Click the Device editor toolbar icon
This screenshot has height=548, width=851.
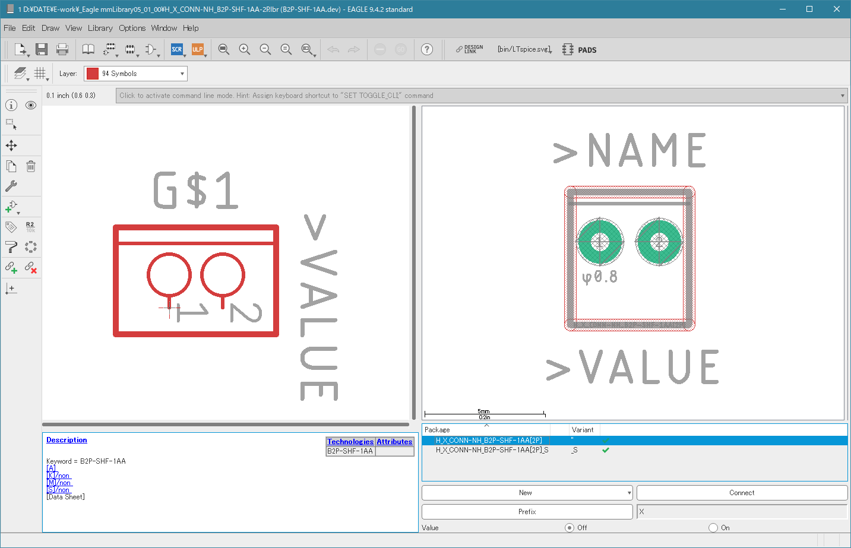click(109, 49)
